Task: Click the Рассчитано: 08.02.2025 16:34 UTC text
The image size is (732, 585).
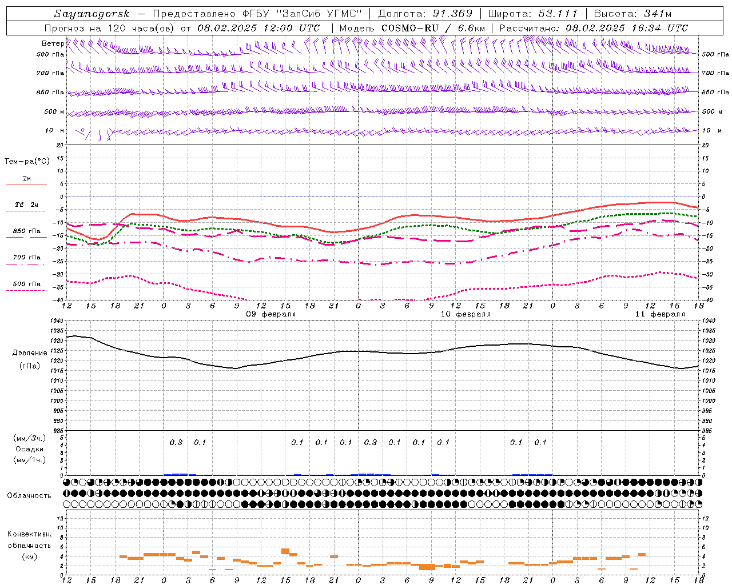Action: click(x=594, y=28)
